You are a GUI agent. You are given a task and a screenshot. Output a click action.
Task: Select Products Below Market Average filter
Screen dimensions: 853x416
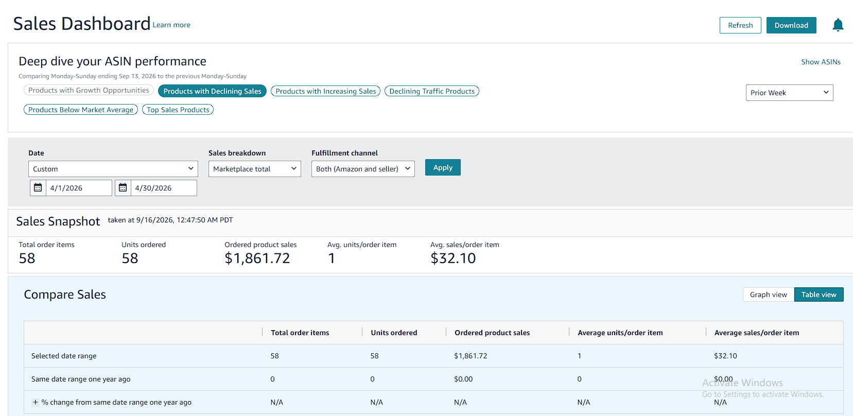point(81,110)
